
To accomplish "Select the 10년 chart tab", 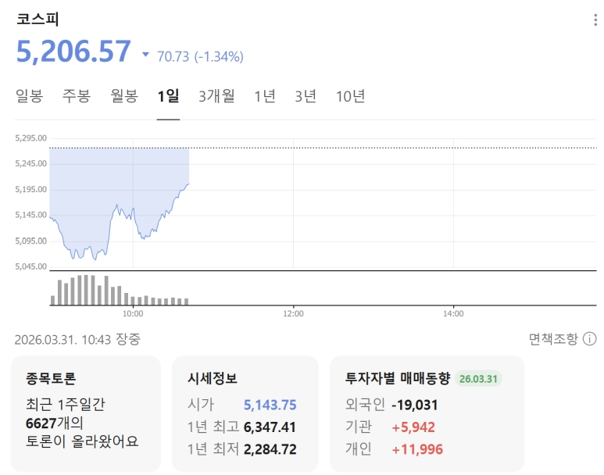I will click(351, 96).
